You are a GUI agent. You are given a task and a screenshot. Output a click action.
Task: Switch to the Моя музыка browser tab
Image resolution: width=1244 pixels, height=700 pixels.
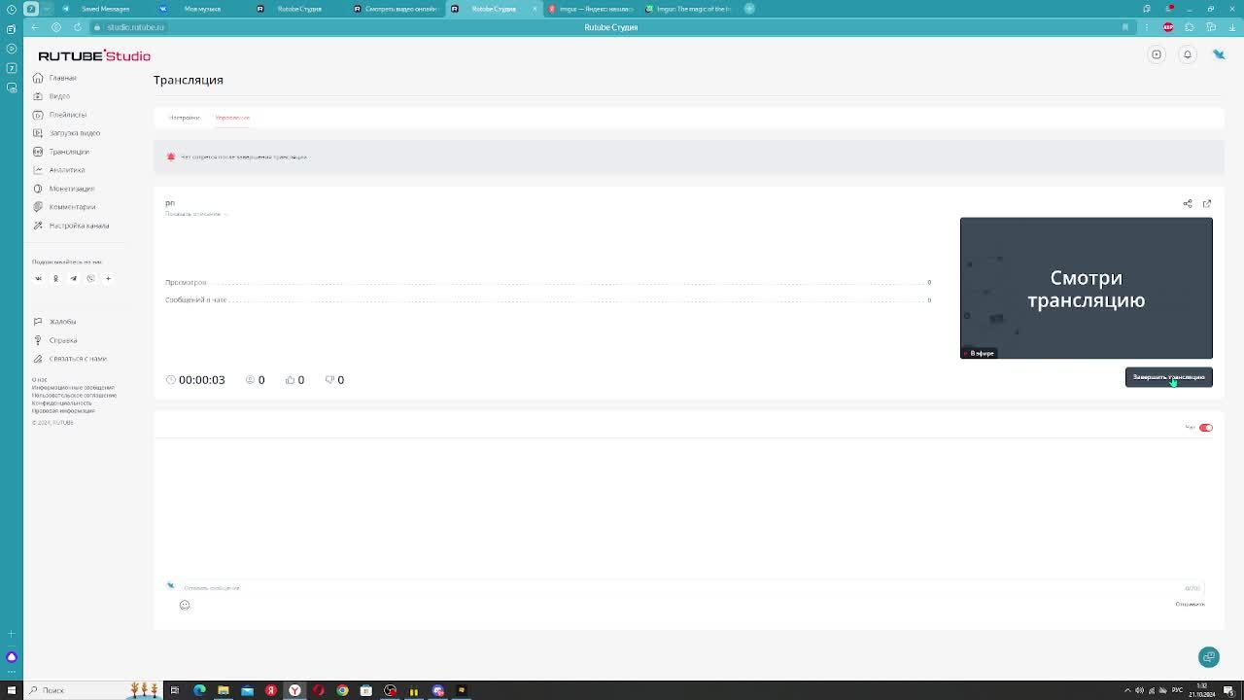click(202, 9)
